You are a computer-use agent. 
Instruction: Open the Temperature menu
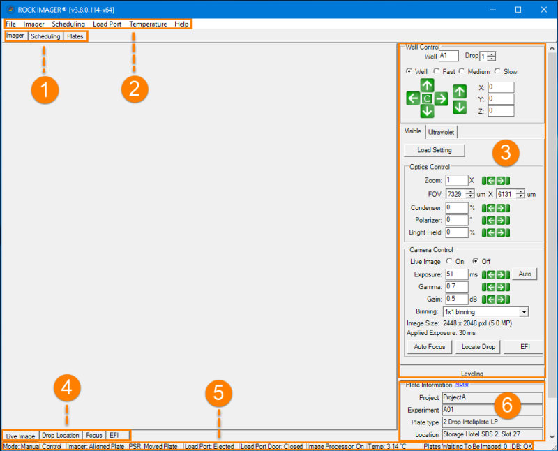[x=148, y=24]
